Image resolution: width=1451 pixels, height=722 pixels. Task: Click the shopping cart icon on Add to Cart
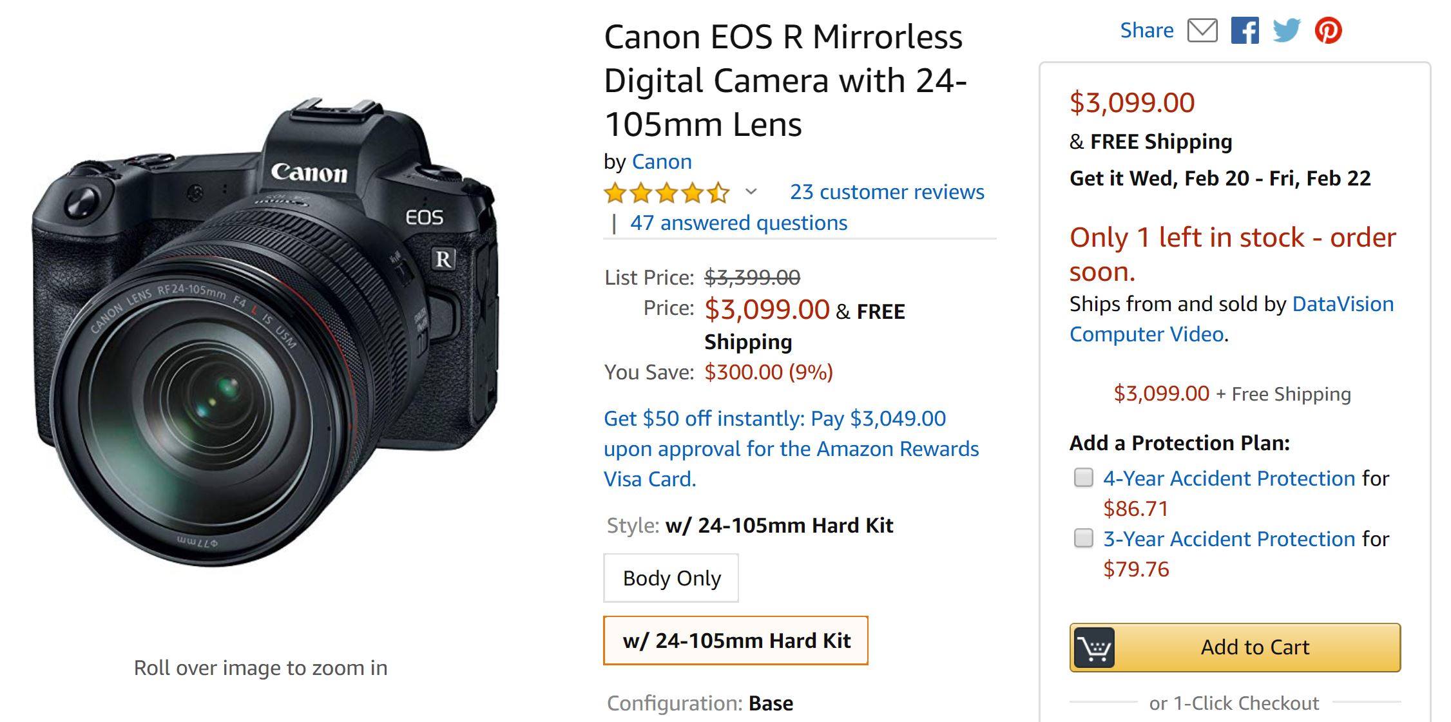click(x=1093, y=647)
